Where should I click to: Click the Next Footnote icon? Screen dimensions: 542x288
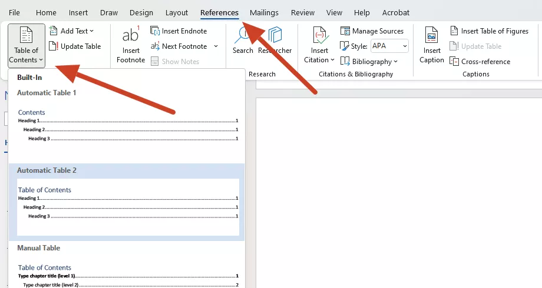tap(154, 46)
